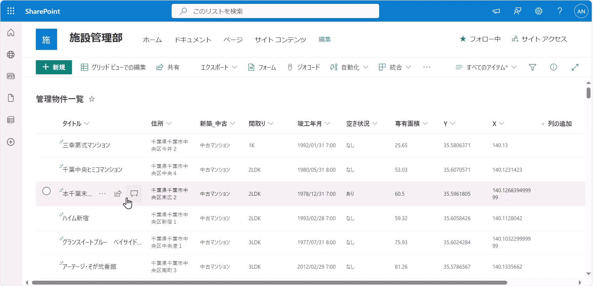The image size is (593, 286).
Task: Go to the ドキュメント navigation tab
Action: click(193, 40)
